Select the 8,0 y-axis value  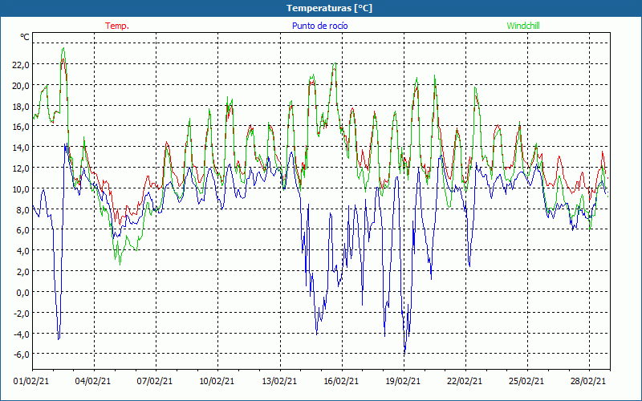[22, 210]
